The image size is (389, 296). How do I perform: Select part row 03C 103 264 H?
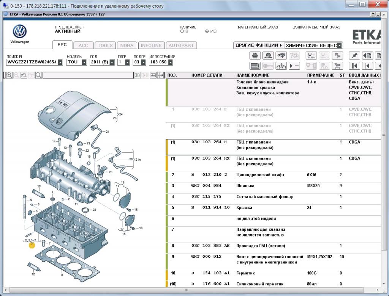273,147
